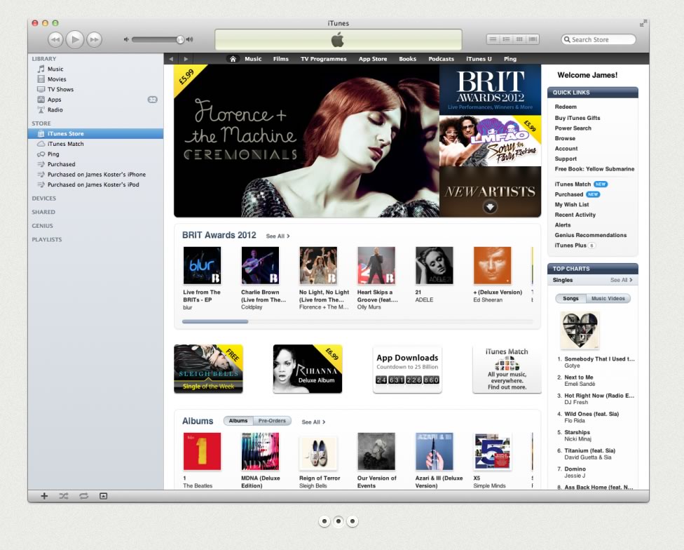Show artwork viewer icon in bottom bar
Viewport: 684px width, 550px height.
pos(104,496)
